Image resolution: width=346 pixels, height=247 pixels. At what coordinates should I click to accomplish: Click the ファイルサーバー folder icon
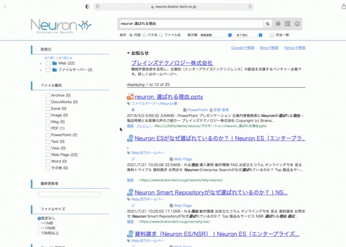click(x=54, y=70)
